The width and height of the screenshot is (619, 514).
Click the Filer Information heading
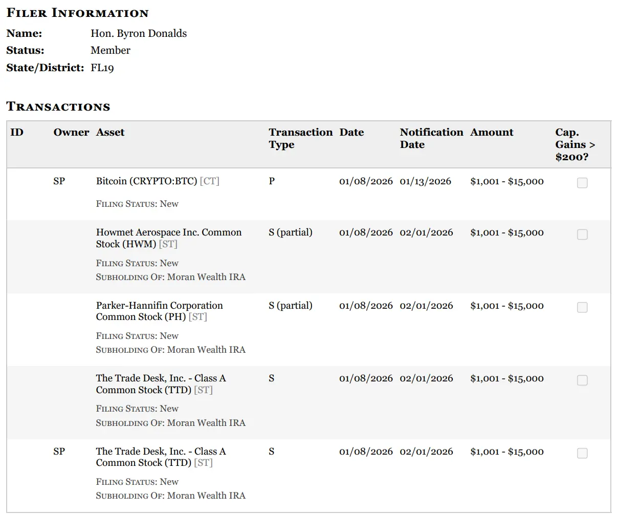(77, 13)
